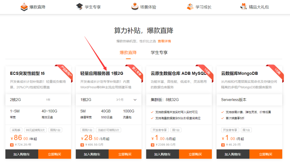The height and width of the screenshot is (162, 290).
Task: Switch to the 学生专享 tab
Action: tap(159, 53)
